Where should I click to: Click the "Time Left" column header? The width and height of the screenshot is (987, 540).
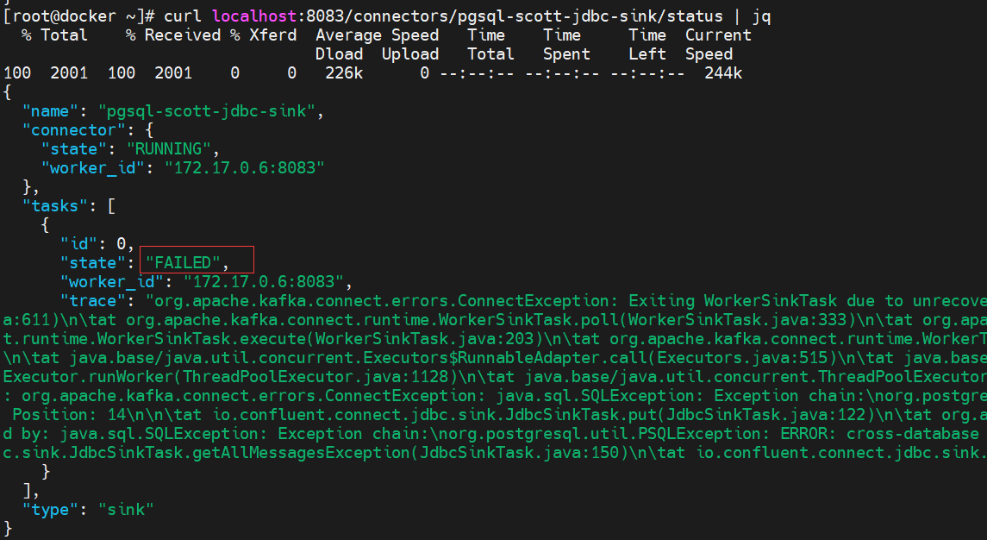point(647,45)
